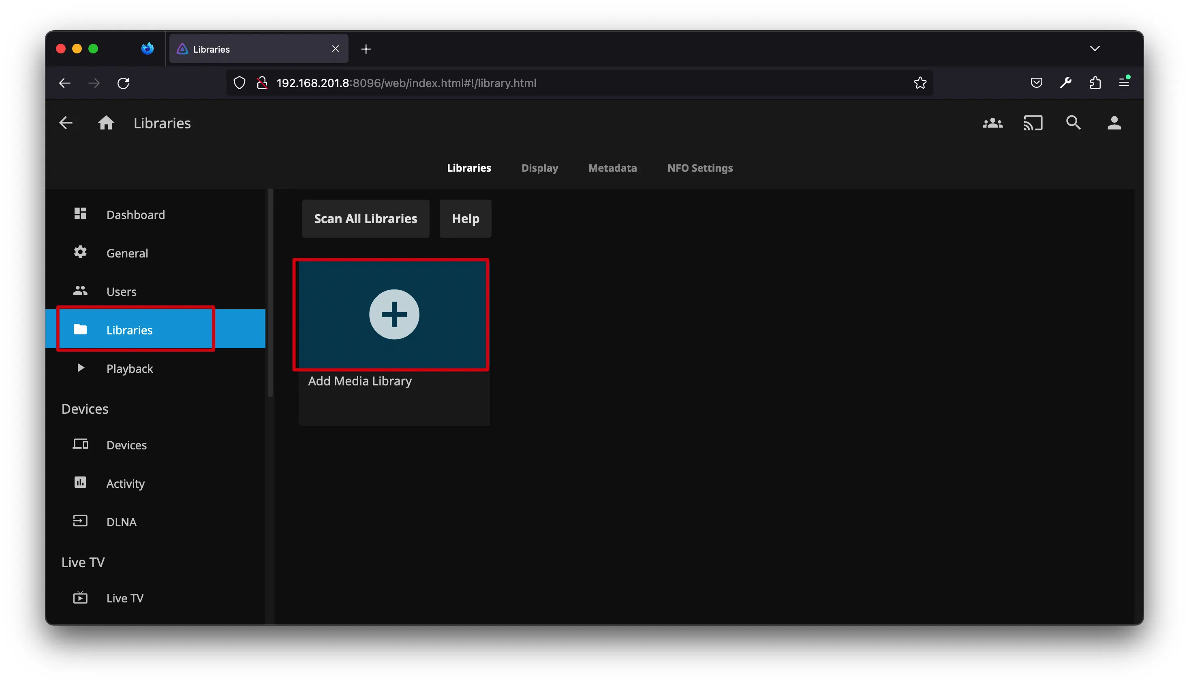Open the browser extensions puzzle icon
The width and height of the screenshot is (1189, 685).
click(1095, 83)
